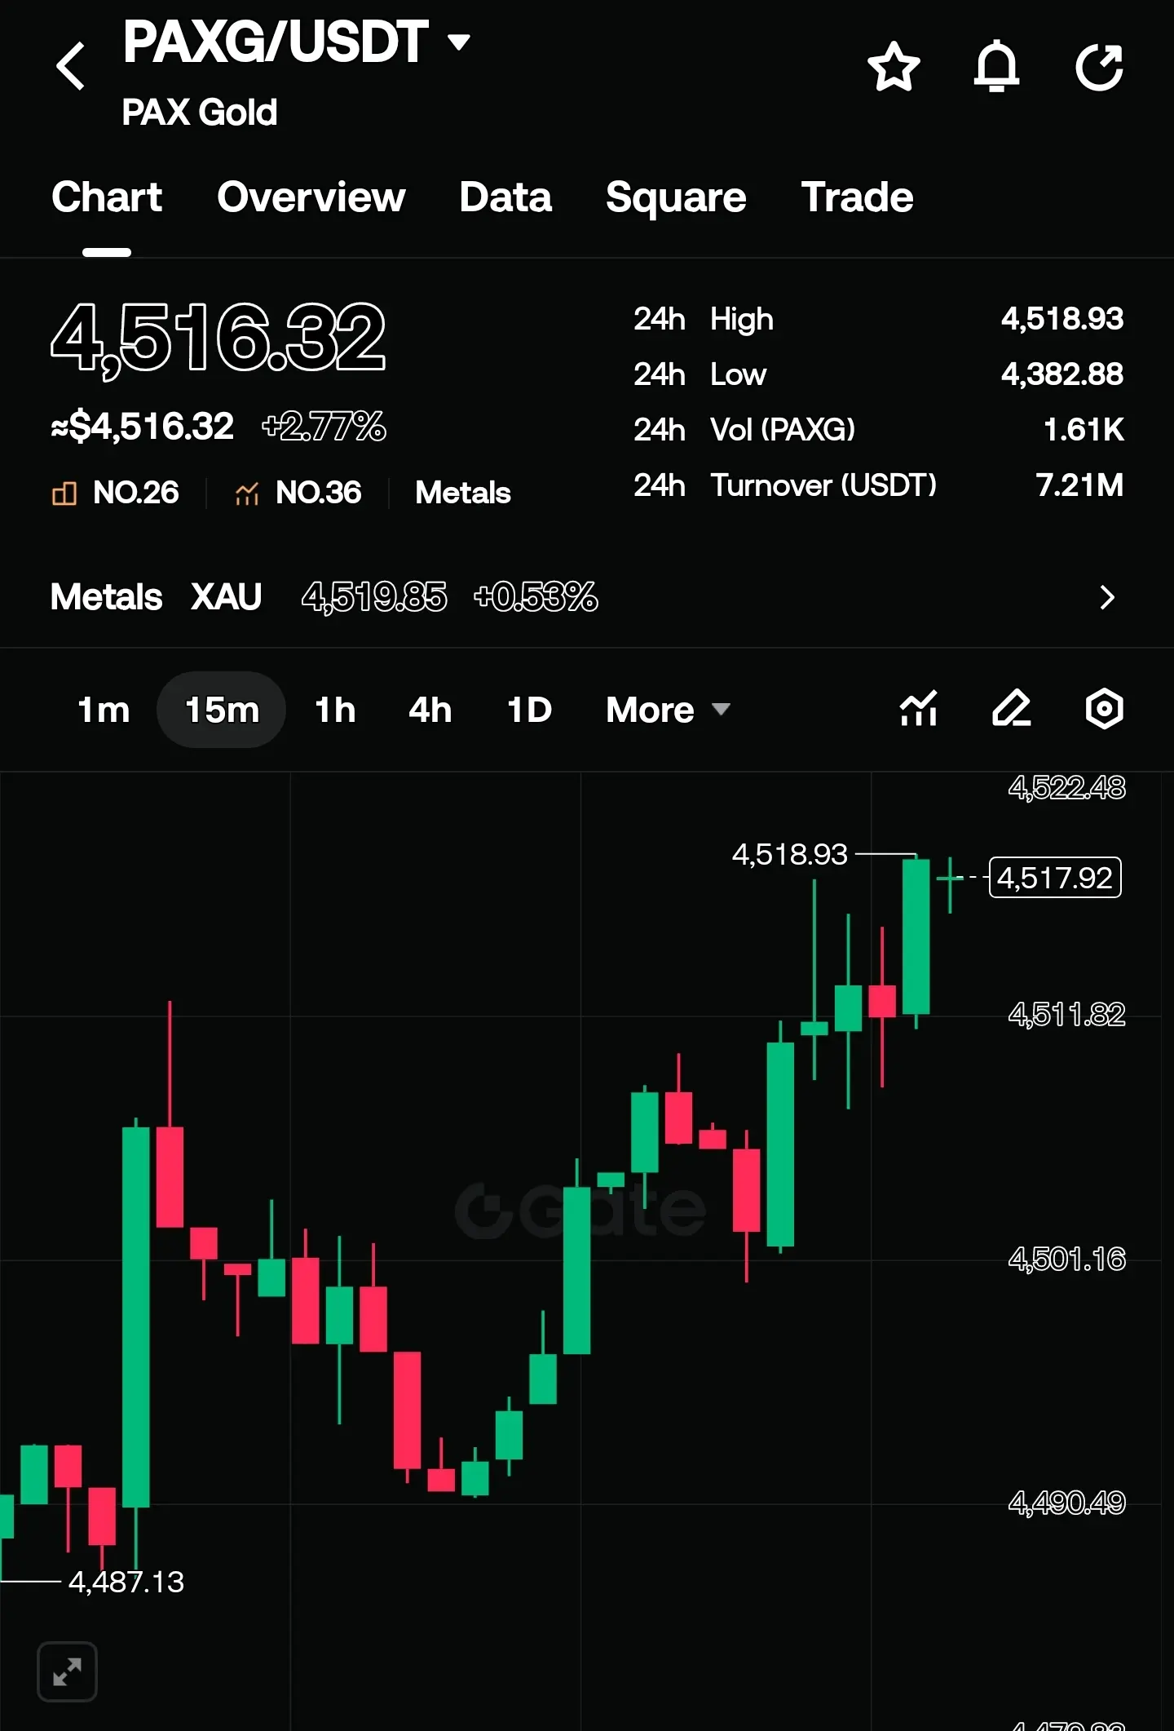Tap the 24h Low value 4,382.88
This screenshot has height=1731, width=1174.
coord(1062,374)
